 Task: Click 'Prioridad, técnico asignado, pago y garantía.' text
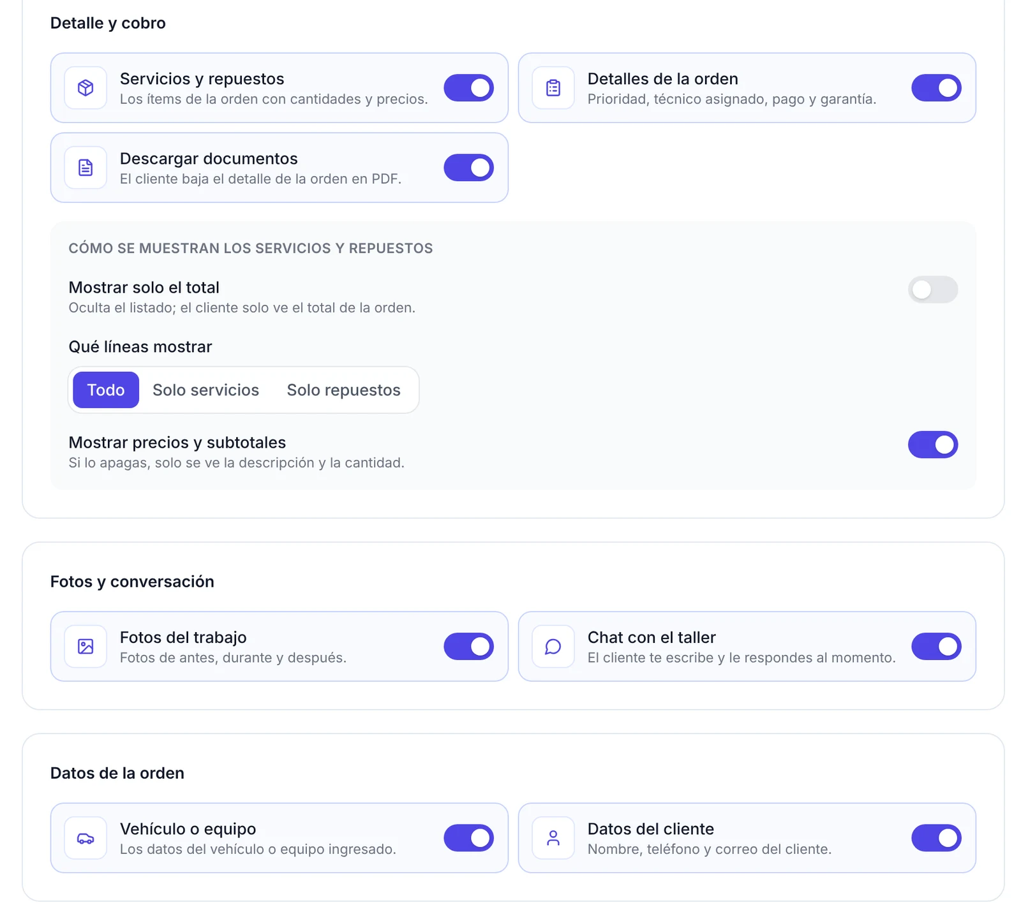click(x=732, y=99)
